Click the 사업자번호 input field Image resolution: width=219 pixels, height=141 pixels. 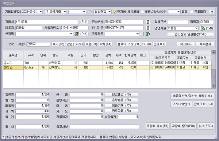point(74,28)
